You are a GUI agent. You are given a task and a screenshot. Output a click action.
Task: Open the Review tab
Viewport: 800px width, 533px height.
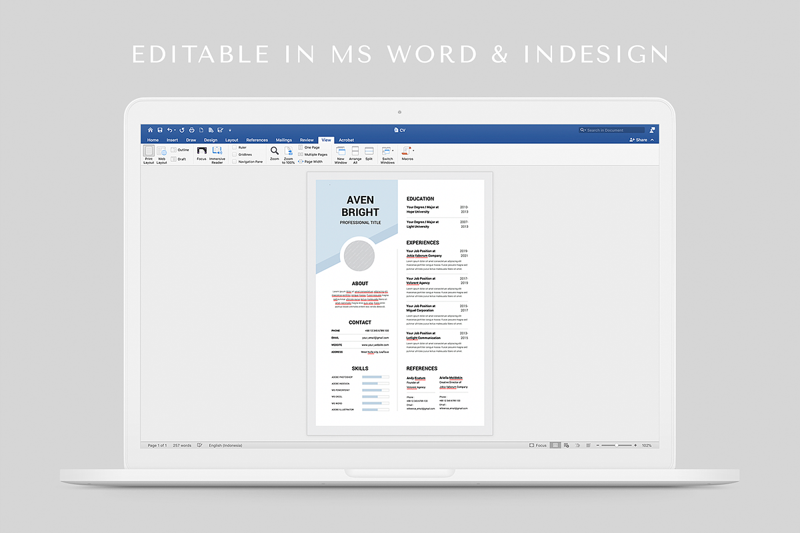(307, 140)
